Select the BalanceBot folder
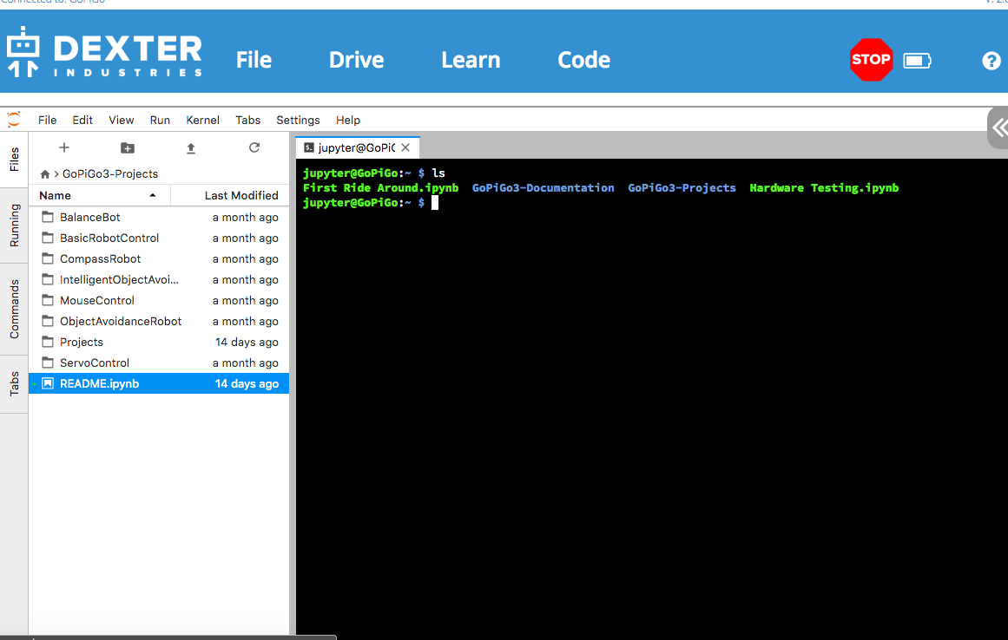Screen dimensions: 1008x640 pyautogui.click(x=159, y=217)
